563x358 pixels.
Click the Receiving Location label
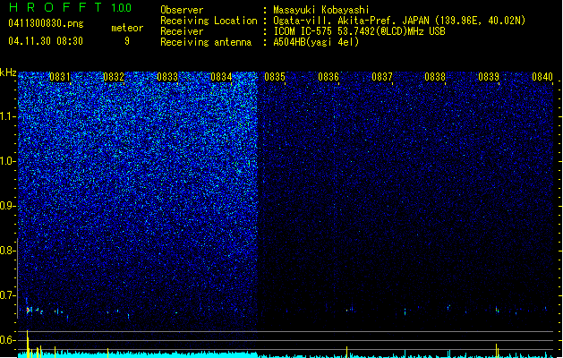coord(209,21)
